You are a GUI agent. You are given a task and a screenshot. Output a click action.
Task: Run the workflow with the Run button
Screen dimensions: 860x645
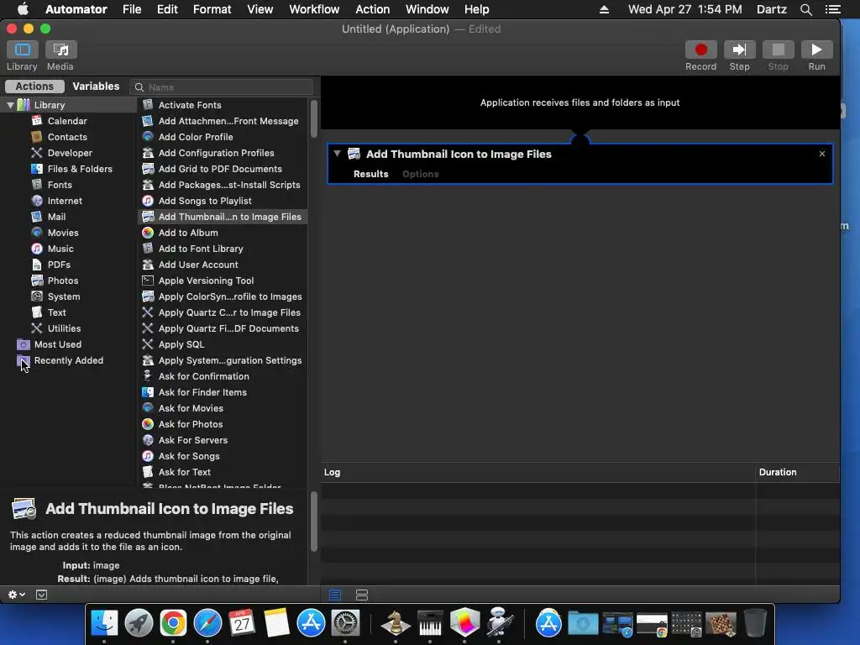816,50
